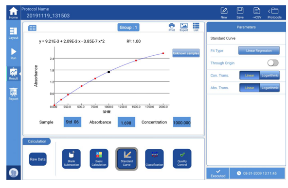The width and height of the screenshot is (288, 188).
Task: Open Basic Calculation
Action: click(x=99, y=159)
